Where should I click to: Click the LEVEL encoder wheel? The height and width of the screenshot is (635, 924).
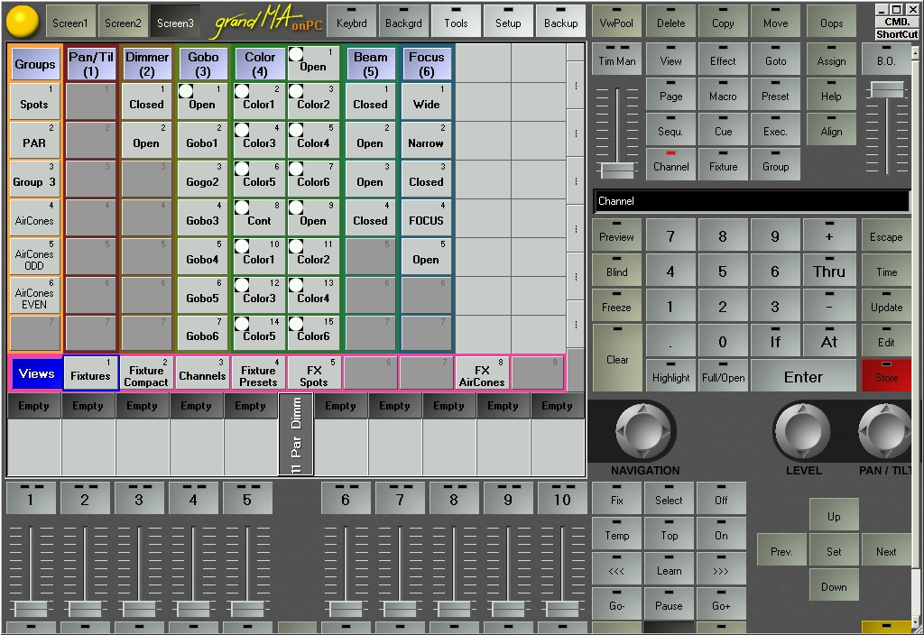tap(802, 432)
